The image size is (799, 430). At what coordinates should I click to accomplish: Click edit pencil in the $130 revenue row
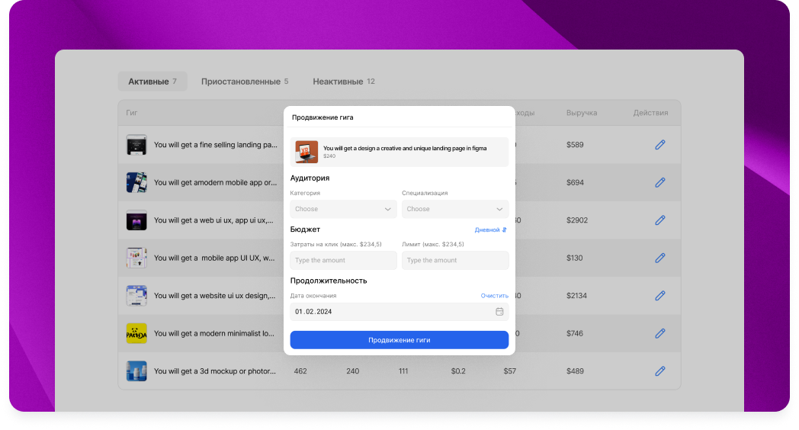[660, 258]
